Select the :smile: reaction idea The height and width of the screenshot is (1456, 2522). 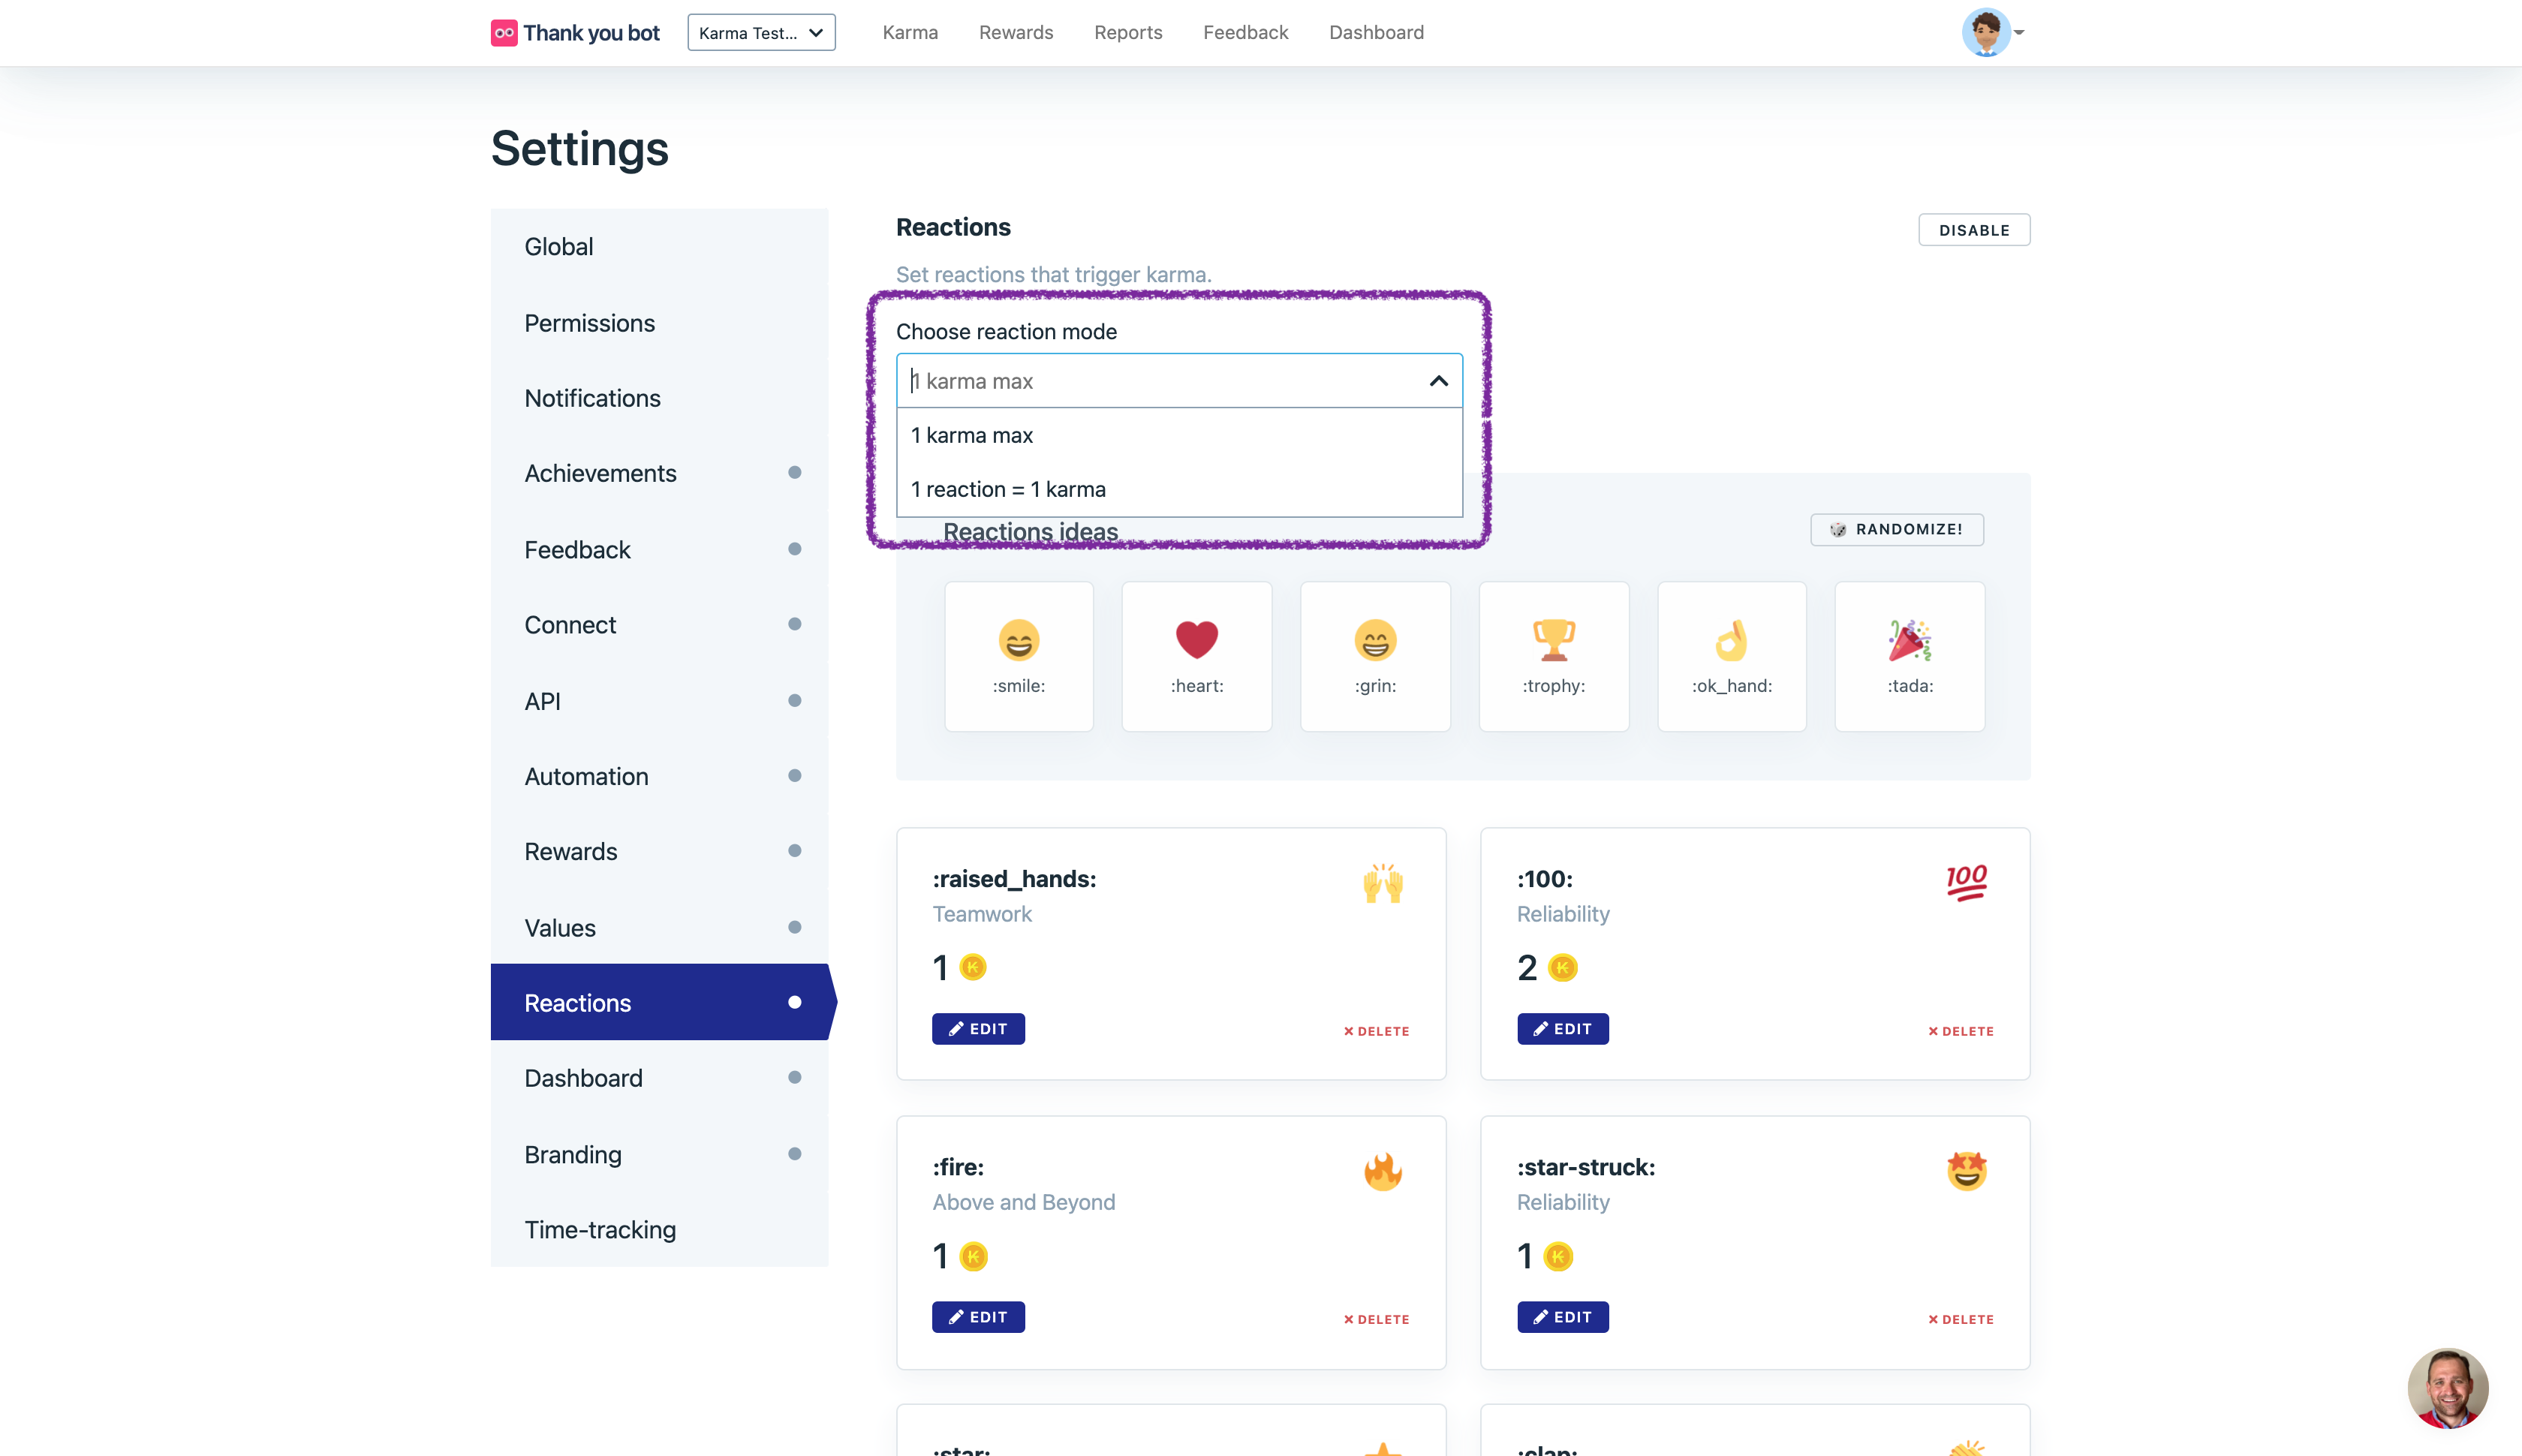click(1018, 656)
